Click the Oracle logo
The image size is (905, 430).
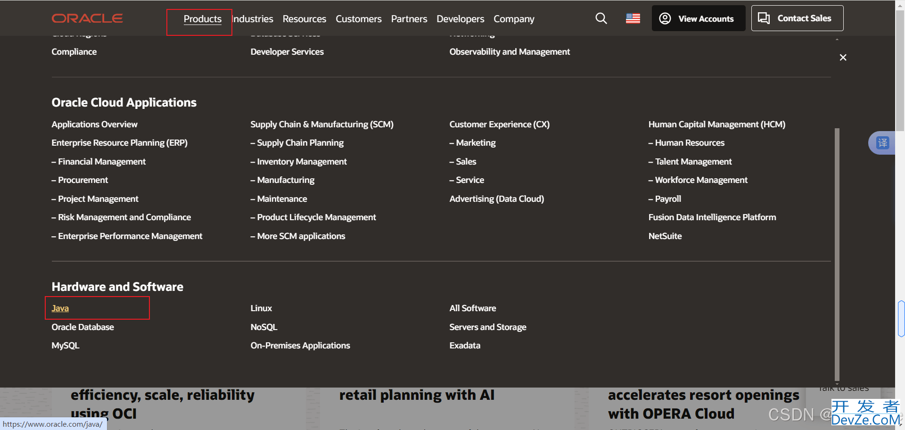coord(87,18)
